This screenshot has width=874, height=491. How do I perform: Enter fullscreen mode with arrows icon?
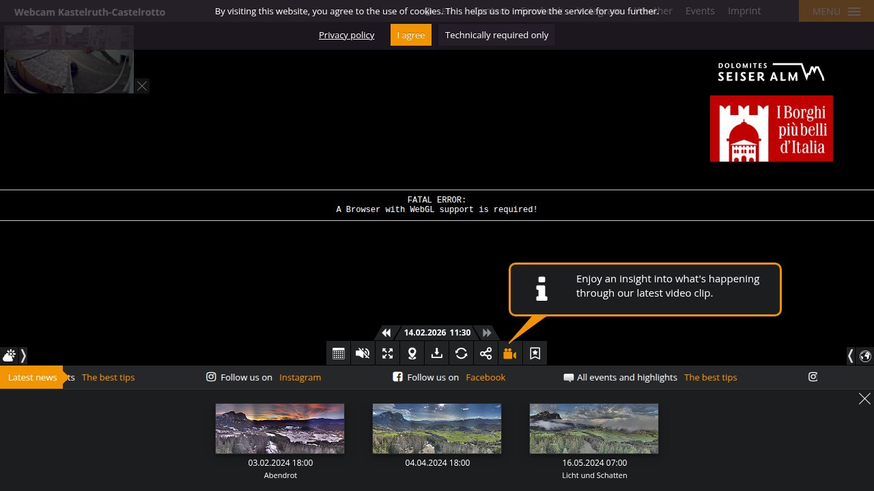388,353
